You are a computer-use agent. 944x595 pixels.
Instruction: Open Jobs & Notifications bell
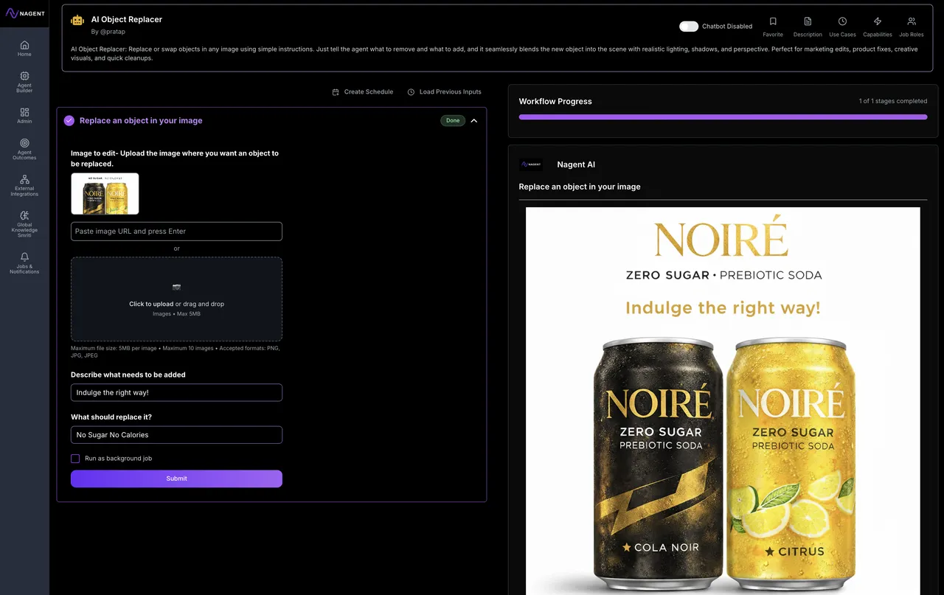[24, 263]
